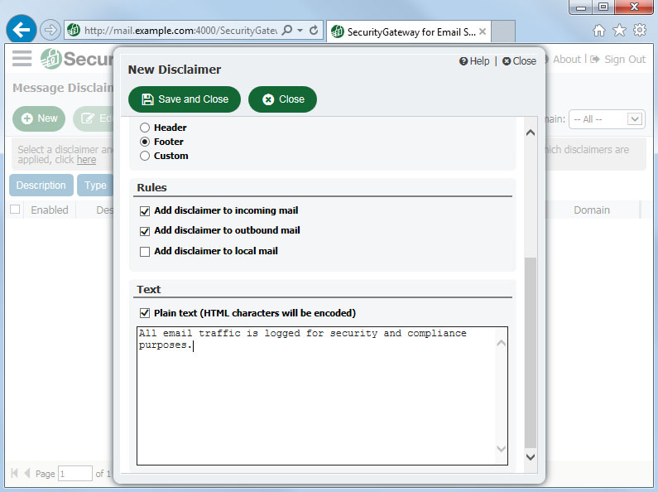Select the Footer radio option
This screenshot has width=658, height=492.
145,142
